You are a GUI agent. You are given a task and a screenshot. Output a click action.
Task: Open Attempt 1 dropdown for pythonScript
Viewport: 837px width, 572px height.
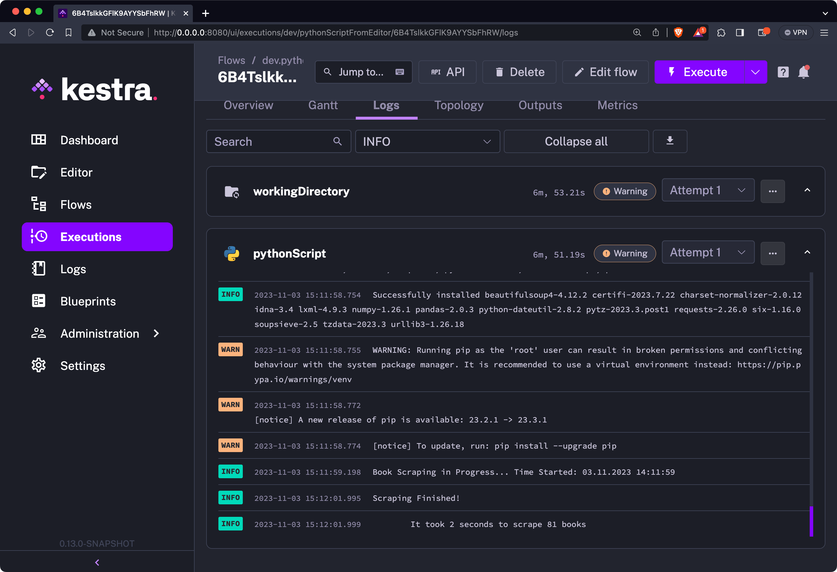tap(708, 252)
